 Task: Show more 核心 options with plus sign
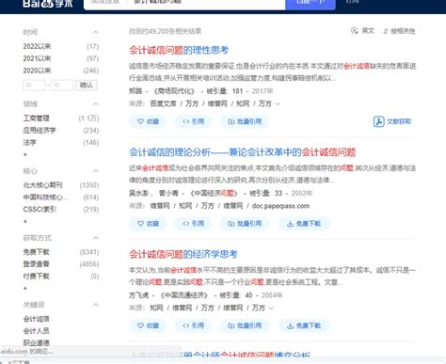pos(25,221)
